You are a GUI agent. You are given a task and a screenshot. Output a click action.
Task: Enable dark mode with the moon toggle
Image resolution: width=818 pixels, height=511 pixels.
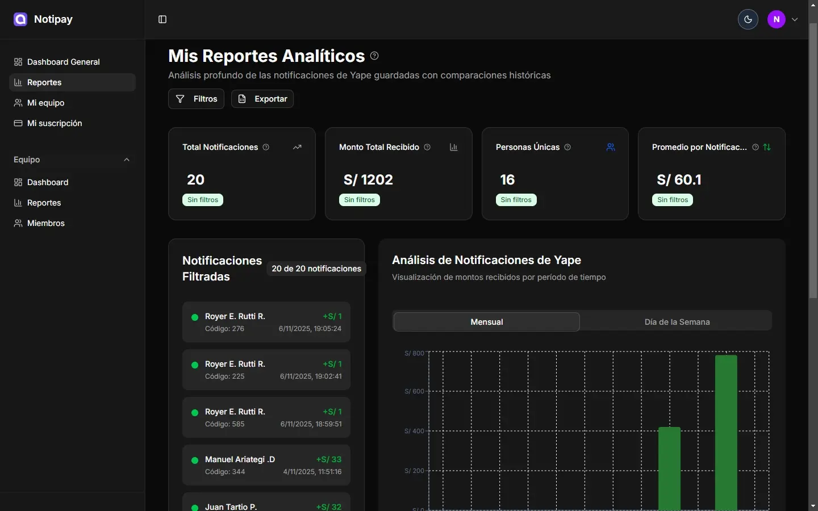[x=747, y=19]
